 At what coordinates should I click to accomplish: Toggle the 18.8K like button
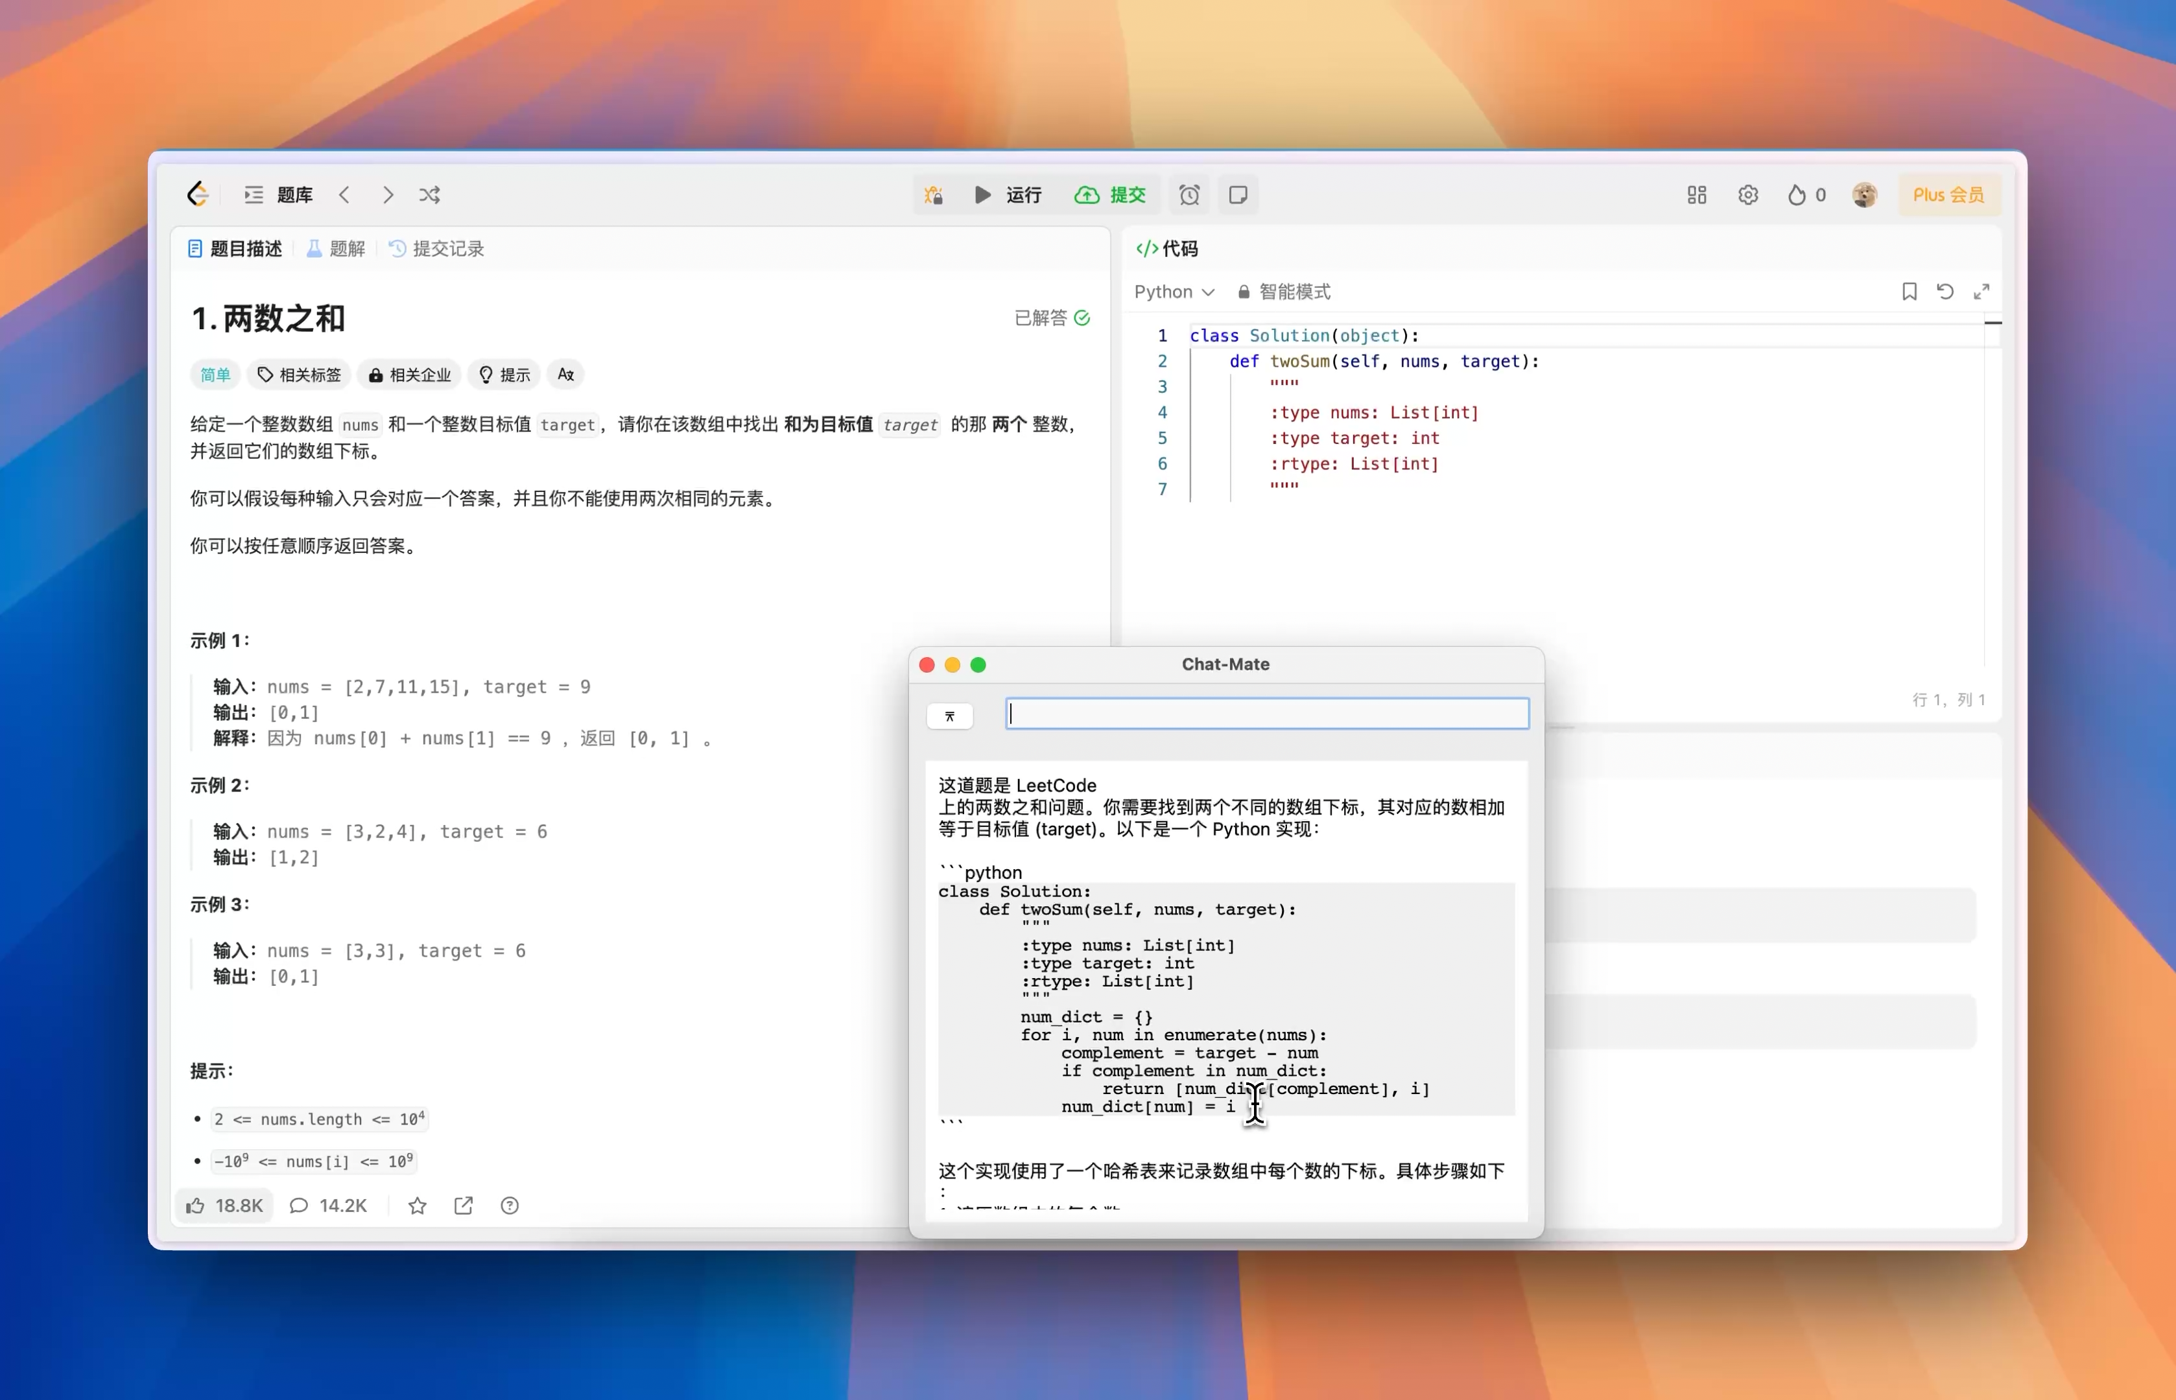[x=224, y=1206]
